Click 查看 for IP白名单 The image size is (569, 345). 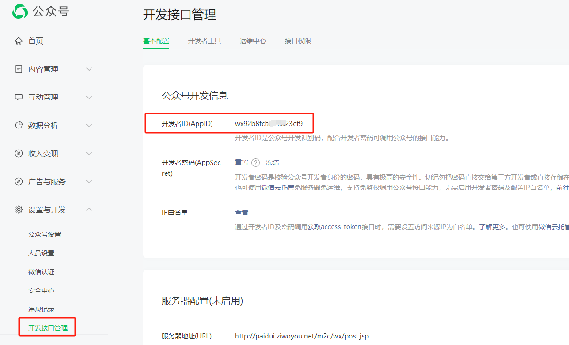242,212
